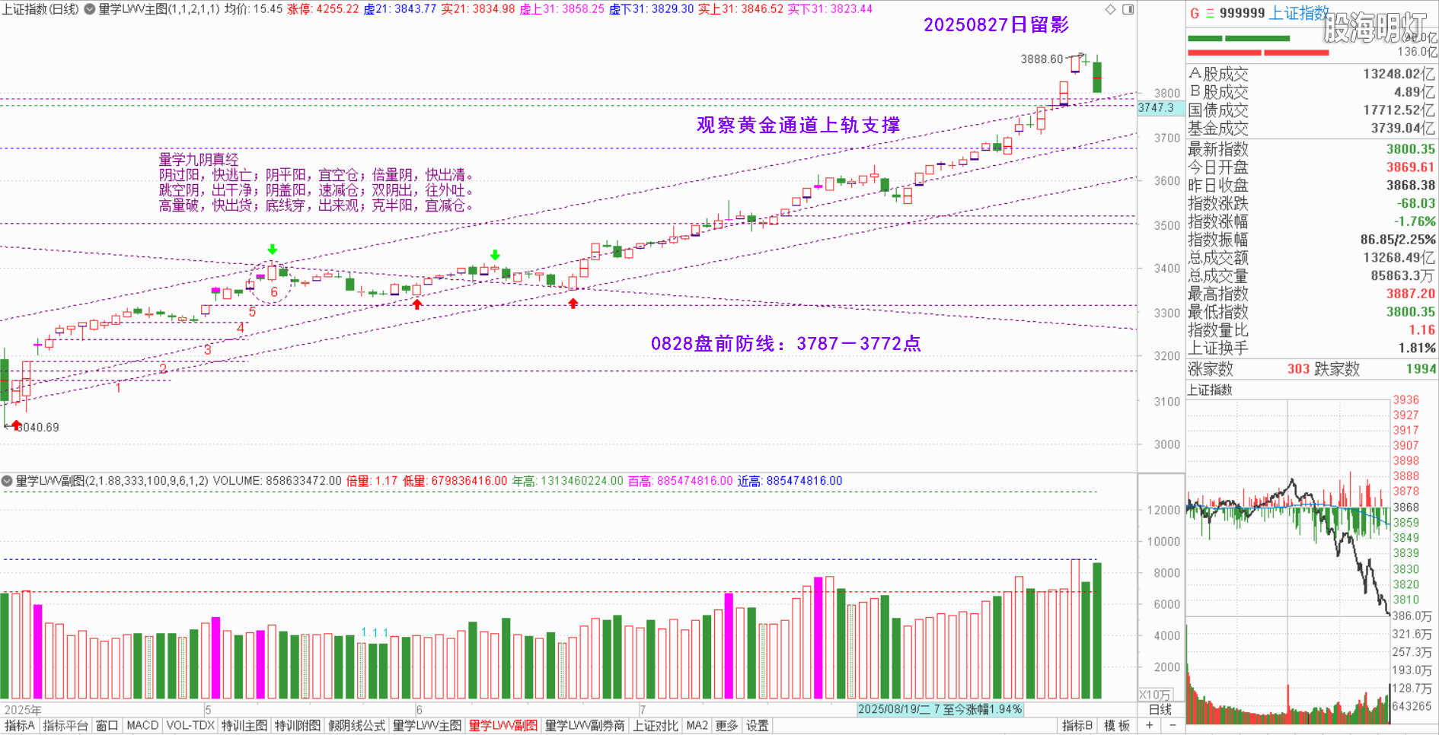
Task: Select the 指标平台 tab
Action: [65, 726]
